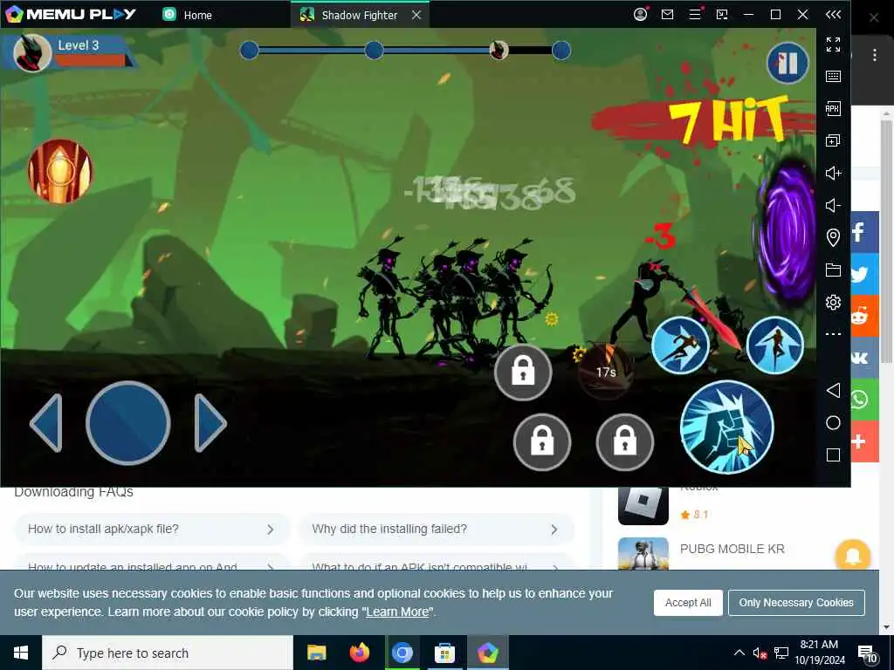Tap the jump skill button
The image size is (894, 670).
[775, 345]
